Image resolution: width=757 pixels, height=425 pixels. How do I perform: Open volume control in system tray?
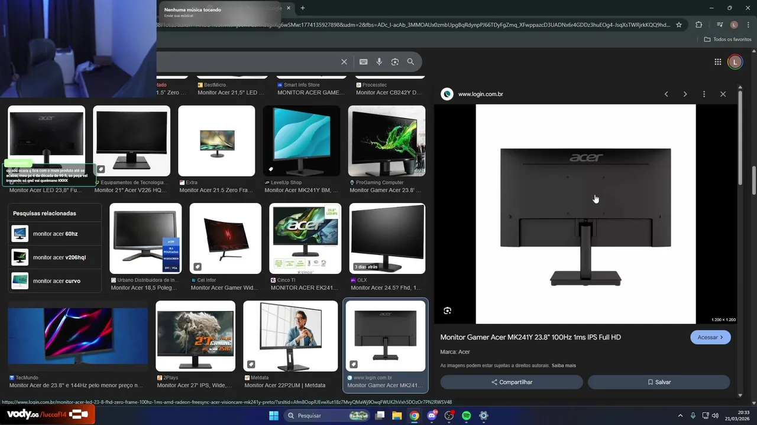[x=715, y=416]
